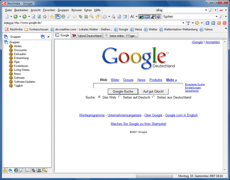Click the green Forward arrow in toolbar
The width and height of the screenshot is (230, 180).
25,17
